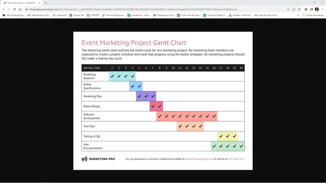Open the Ads Challenge Day bookmark
This screenshot has height=183, width=326.
pyautogui.click(x=14, y=15)
